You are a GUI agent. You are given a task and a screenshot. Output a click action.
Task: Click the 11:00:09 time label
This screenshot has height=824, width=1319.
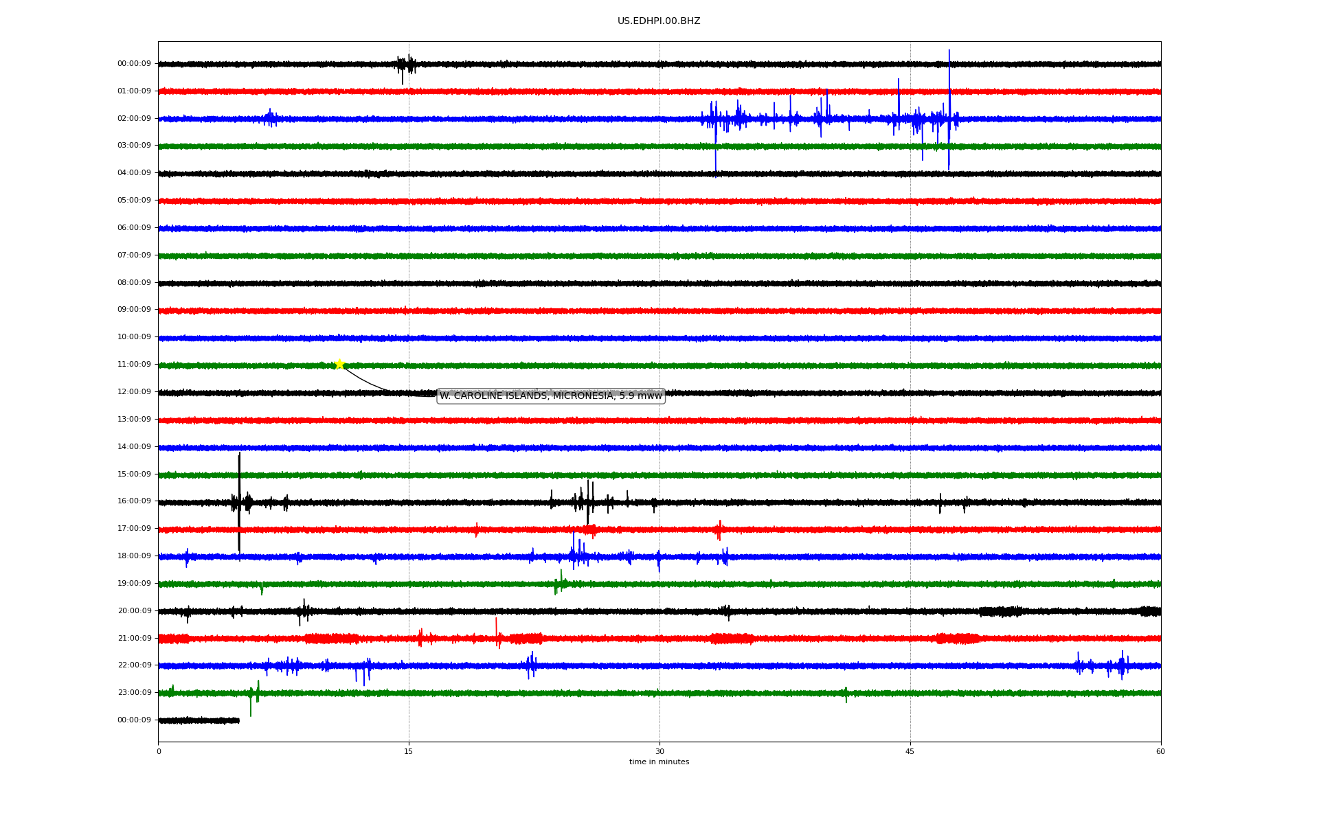tap(134, 365)
